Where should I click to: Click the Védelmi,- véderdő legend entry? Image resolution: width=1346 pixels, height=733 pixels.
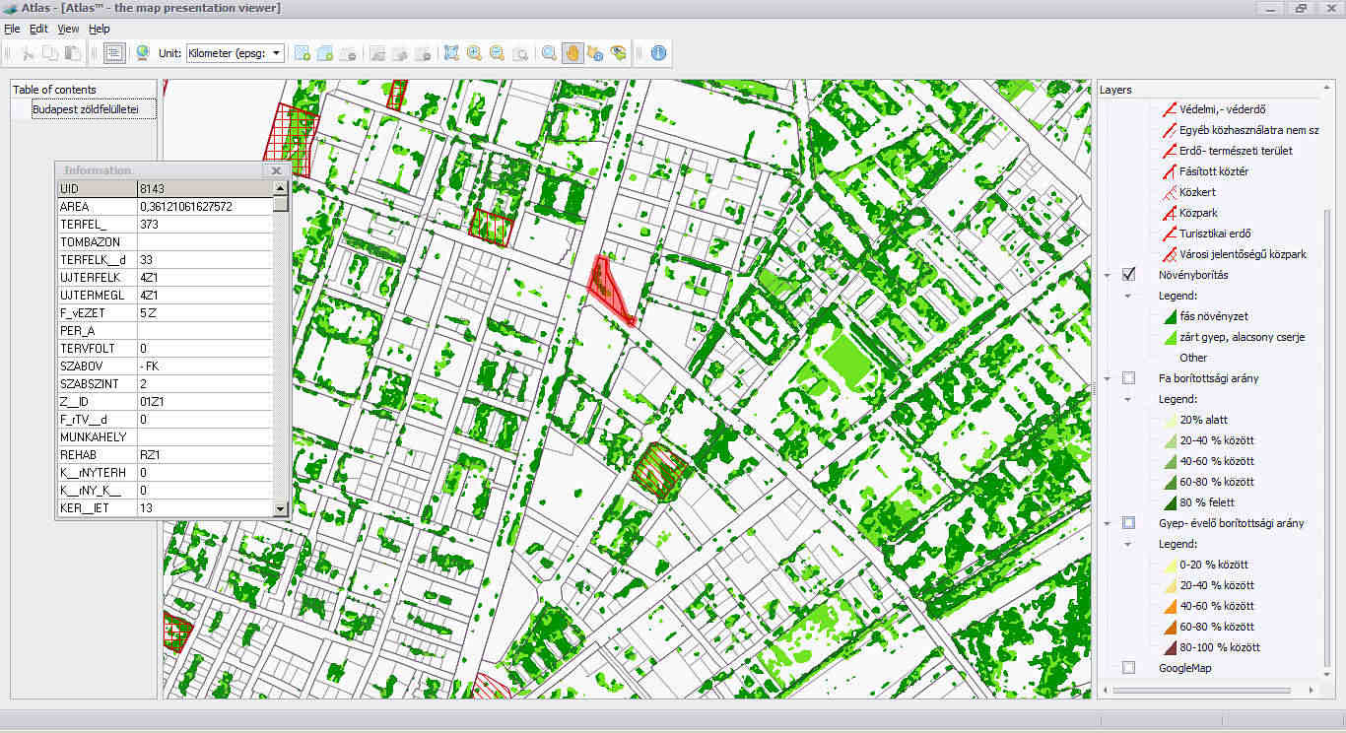pos(1222,109)
